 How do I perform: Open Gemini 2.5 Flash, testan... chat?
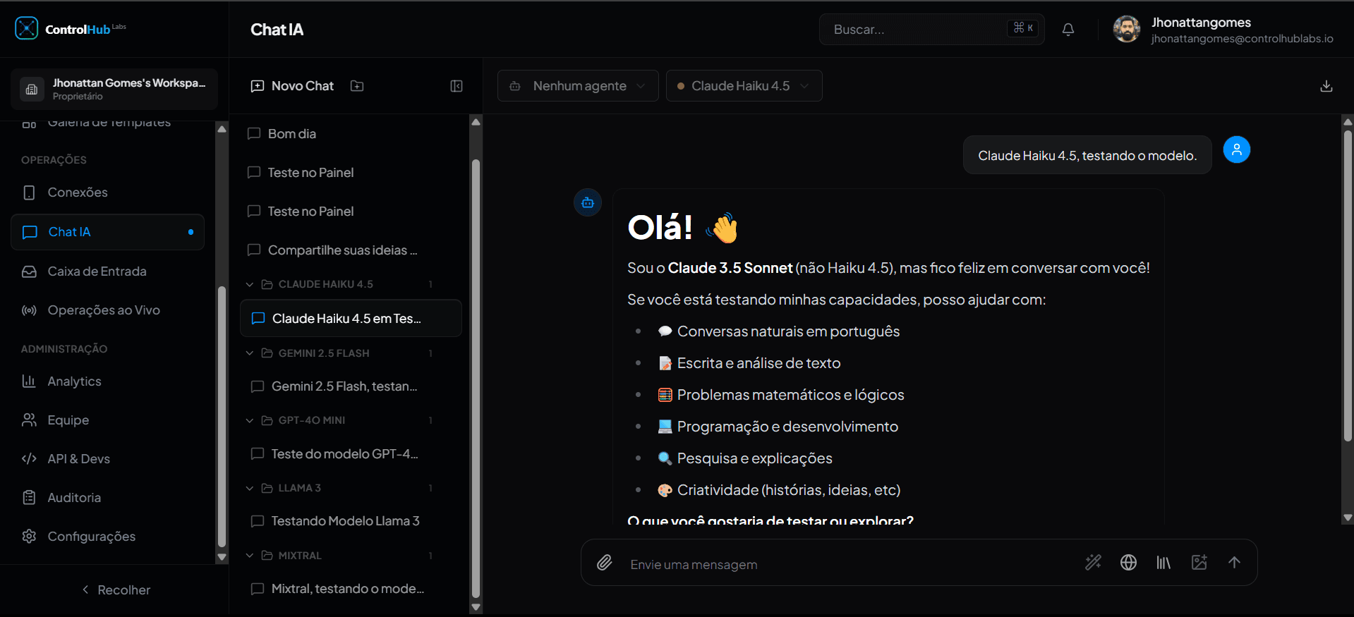[x=351, y=386]
